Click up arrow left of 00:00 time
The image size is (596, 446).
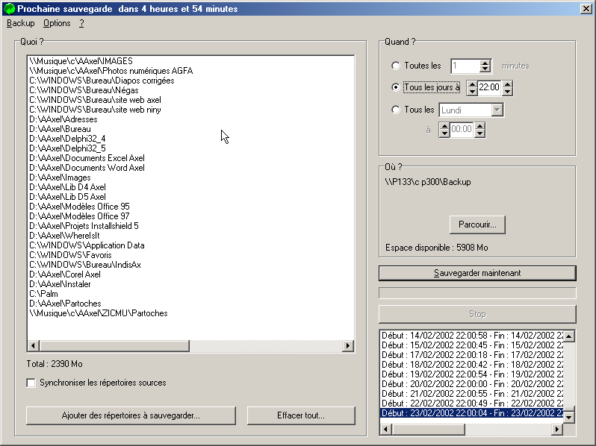pos(444,126)
